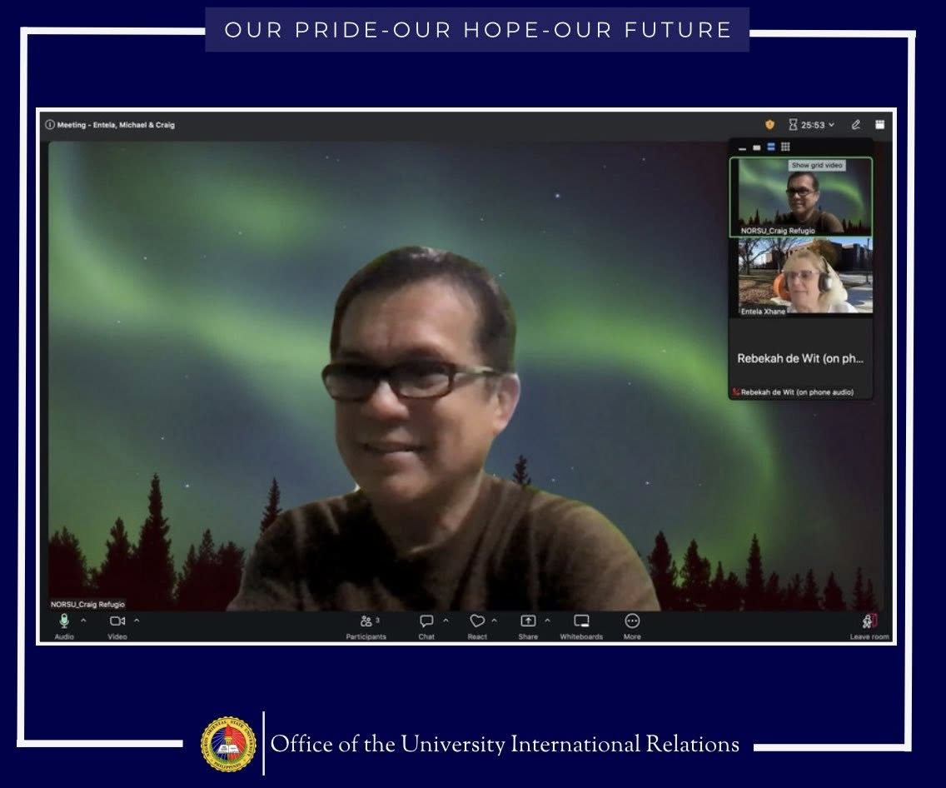
Task: Expand the Share options caret
Action: (x=547, y=621)
